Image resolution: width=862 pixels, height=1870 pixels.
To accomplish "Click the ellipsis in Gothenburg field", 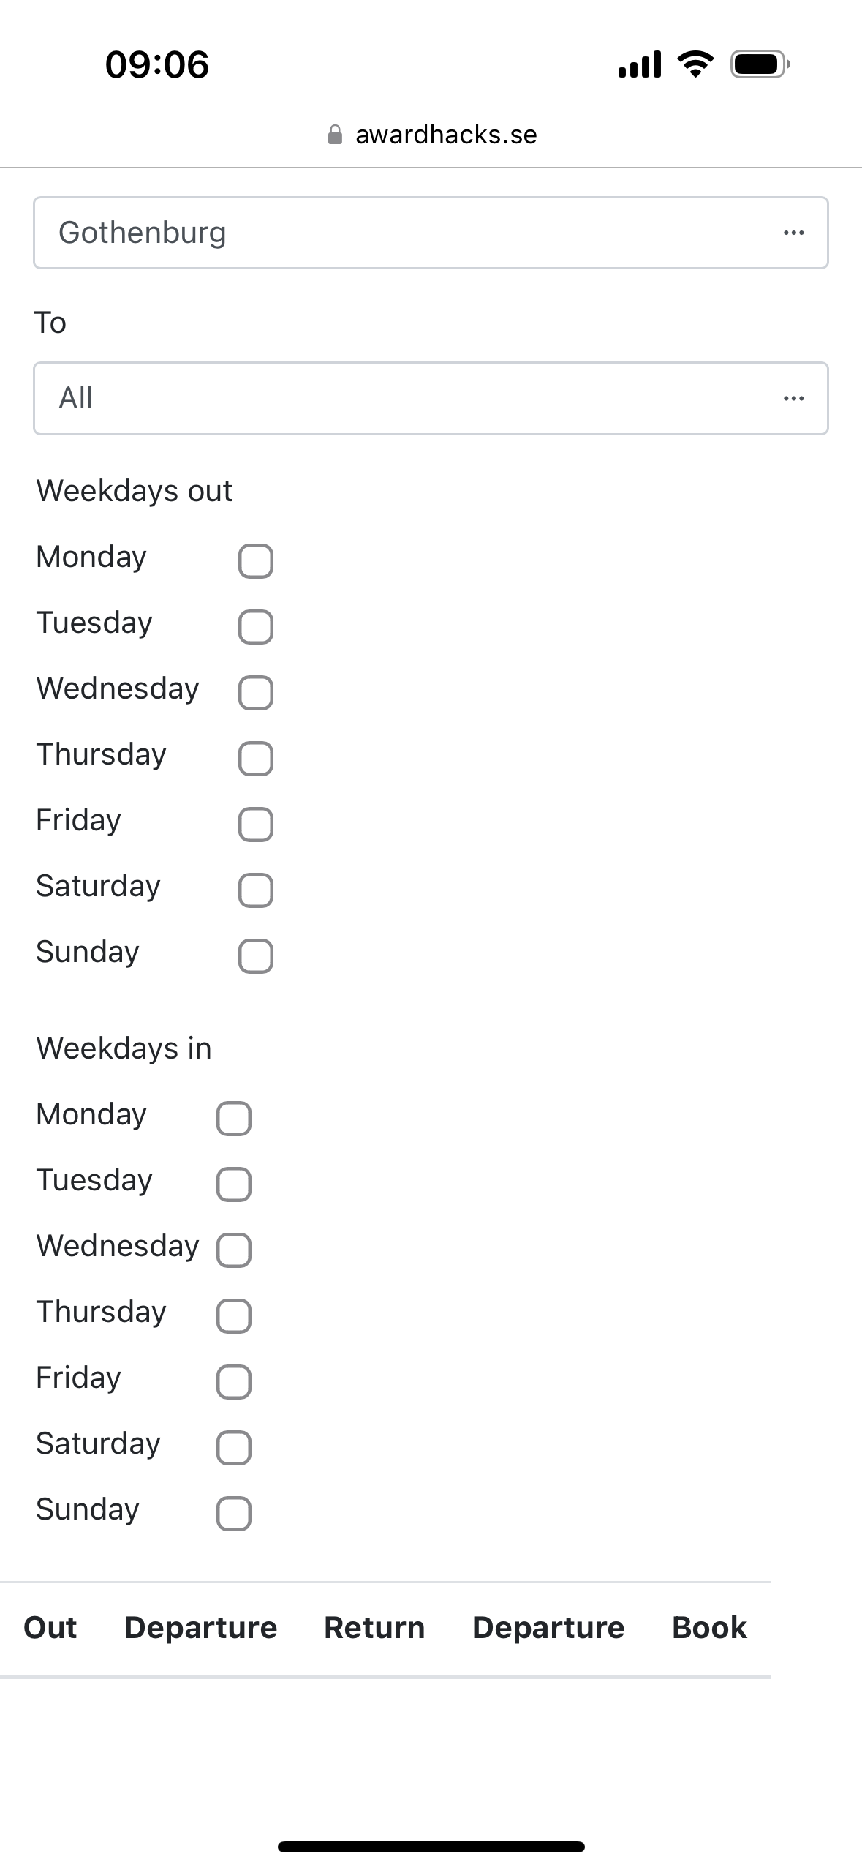I will pyautogui.click(x=793, y=233).
